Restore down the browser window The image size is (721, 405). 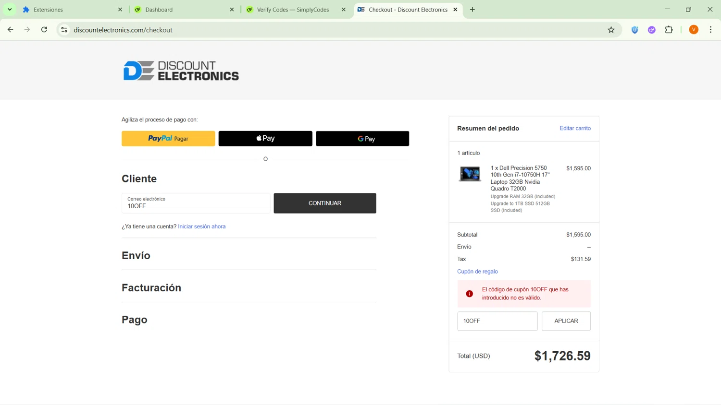pos(688,9)
